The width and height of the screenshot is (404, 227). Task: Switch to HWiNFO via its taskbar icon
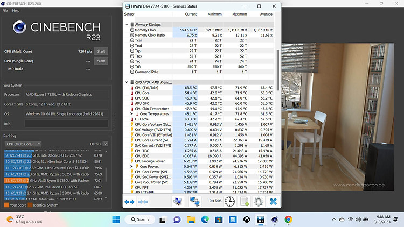coord(261,219)
